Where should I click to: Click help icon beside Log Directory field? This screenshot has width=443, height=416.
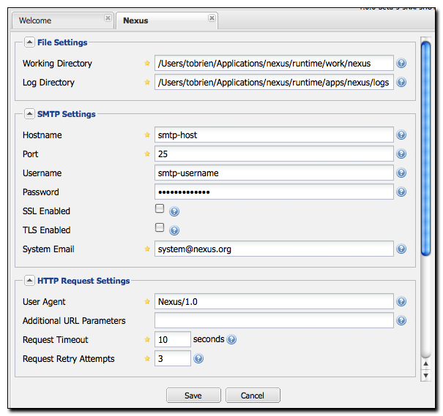[x=401, y=83]
